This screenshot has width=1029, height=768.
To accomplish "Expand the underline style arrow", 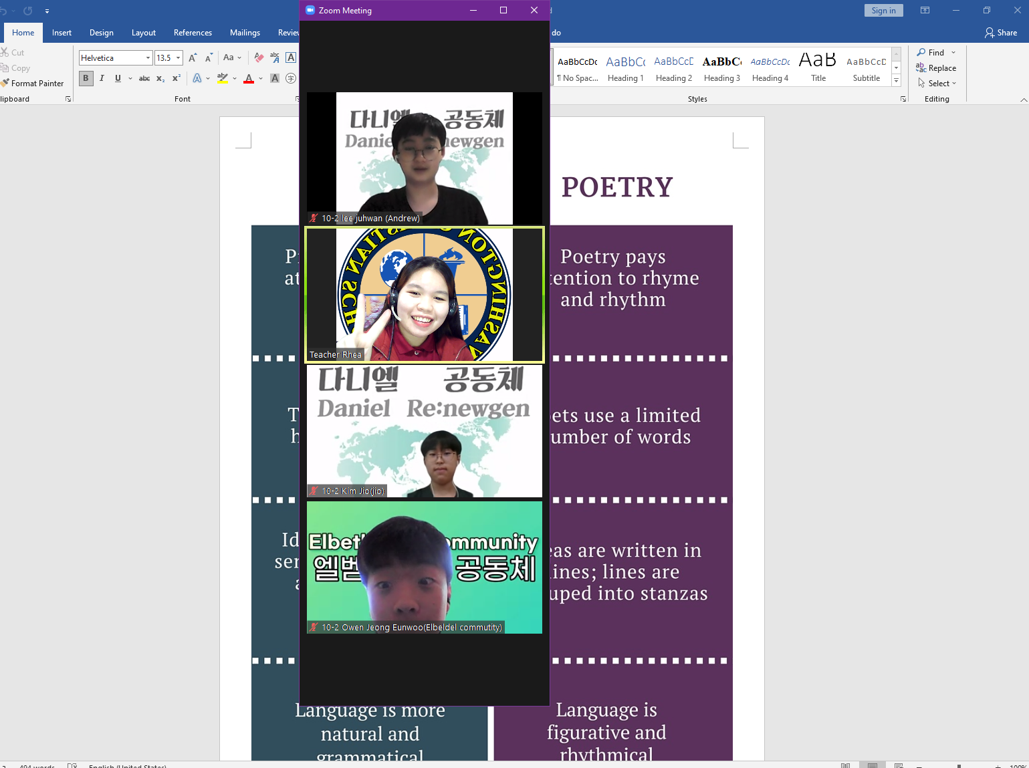I will coord(130,78).
